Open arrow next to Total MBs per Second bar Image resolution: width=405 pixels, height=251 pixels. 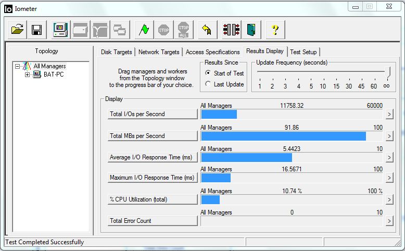click(389, 136)
